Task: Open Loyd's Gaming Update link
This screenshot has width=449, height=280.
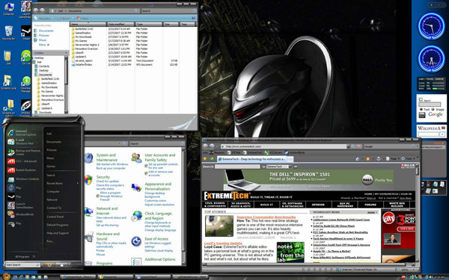Action: click(223, 243)
